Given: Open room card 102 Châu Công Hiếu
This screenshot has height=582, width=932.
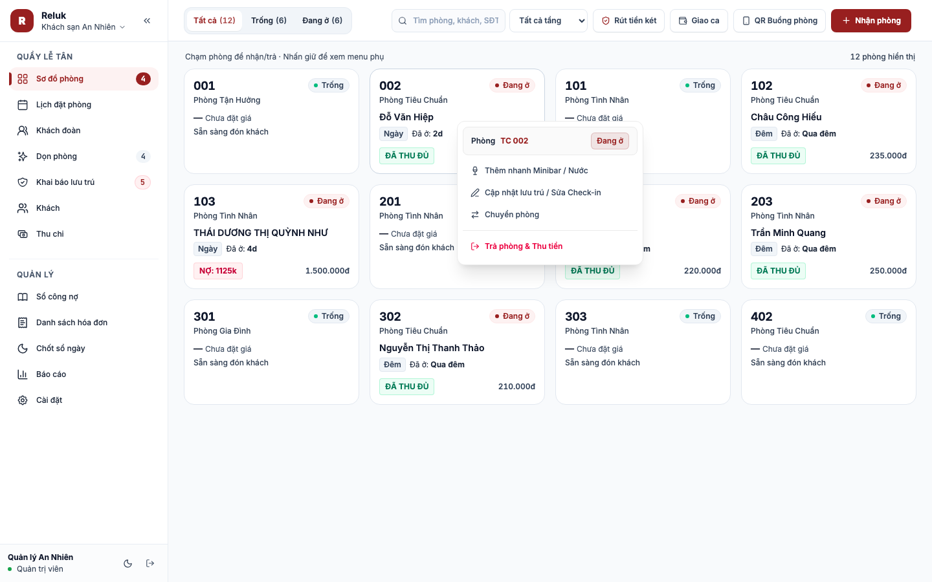Looking at the screenshot, I should coord(828,122).
